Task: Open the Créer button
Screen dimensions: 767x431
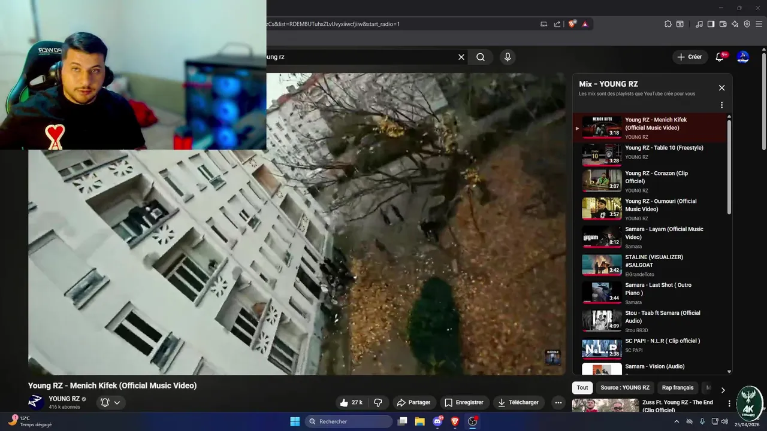Action: point(690,57)
